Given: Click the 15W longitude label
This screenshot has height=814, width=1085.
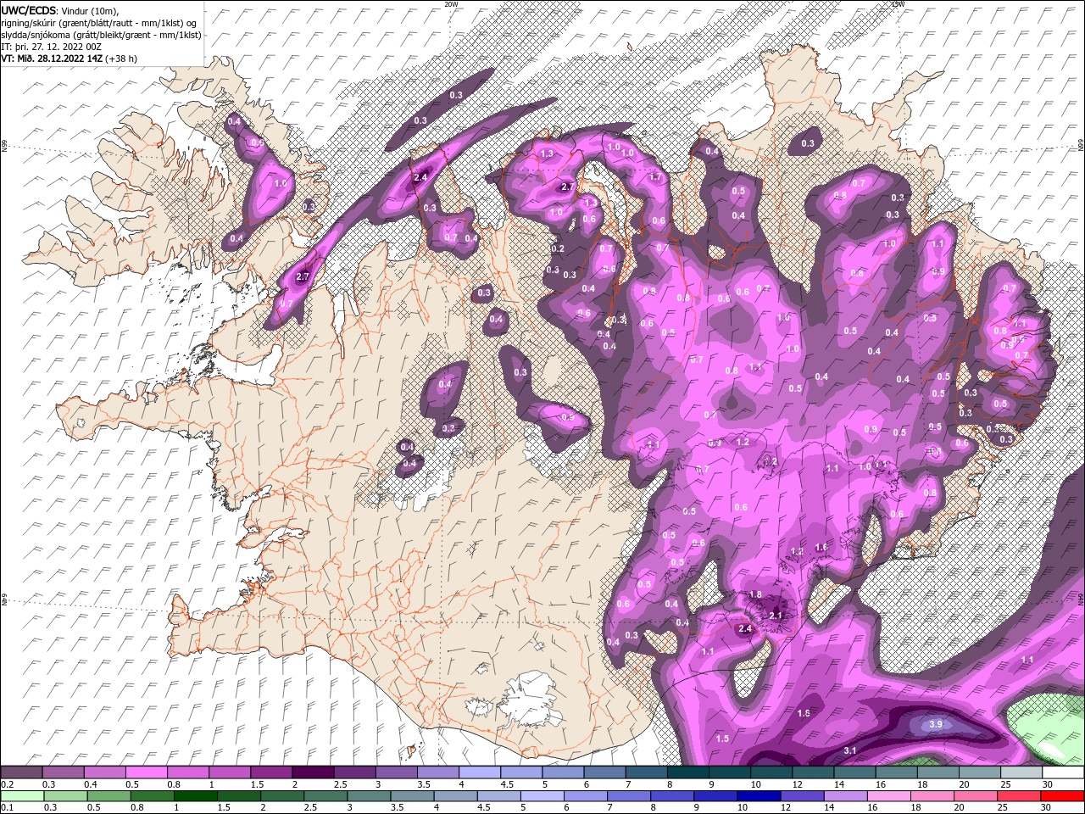Looking at the screenshot, I should pyautogui.click(x=898, y=3).
